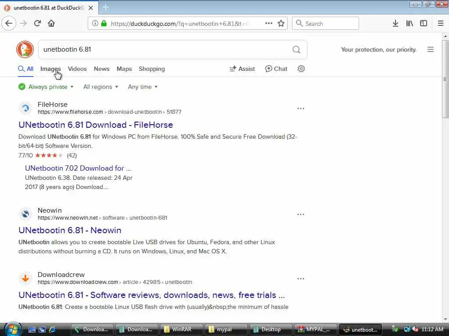Open DuckDuckGo Chat

pos(276,69)
